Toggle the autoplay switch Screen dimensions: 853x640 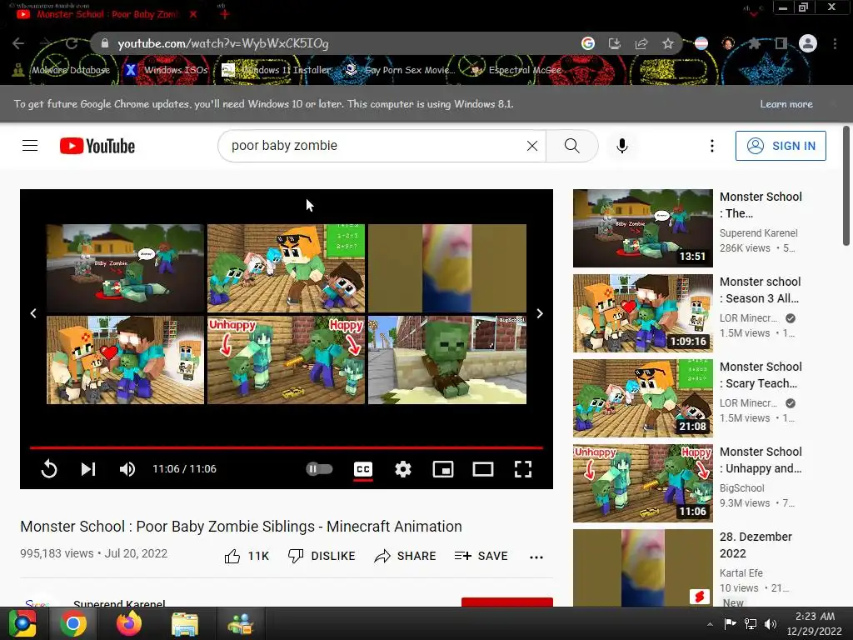(319, 469)
